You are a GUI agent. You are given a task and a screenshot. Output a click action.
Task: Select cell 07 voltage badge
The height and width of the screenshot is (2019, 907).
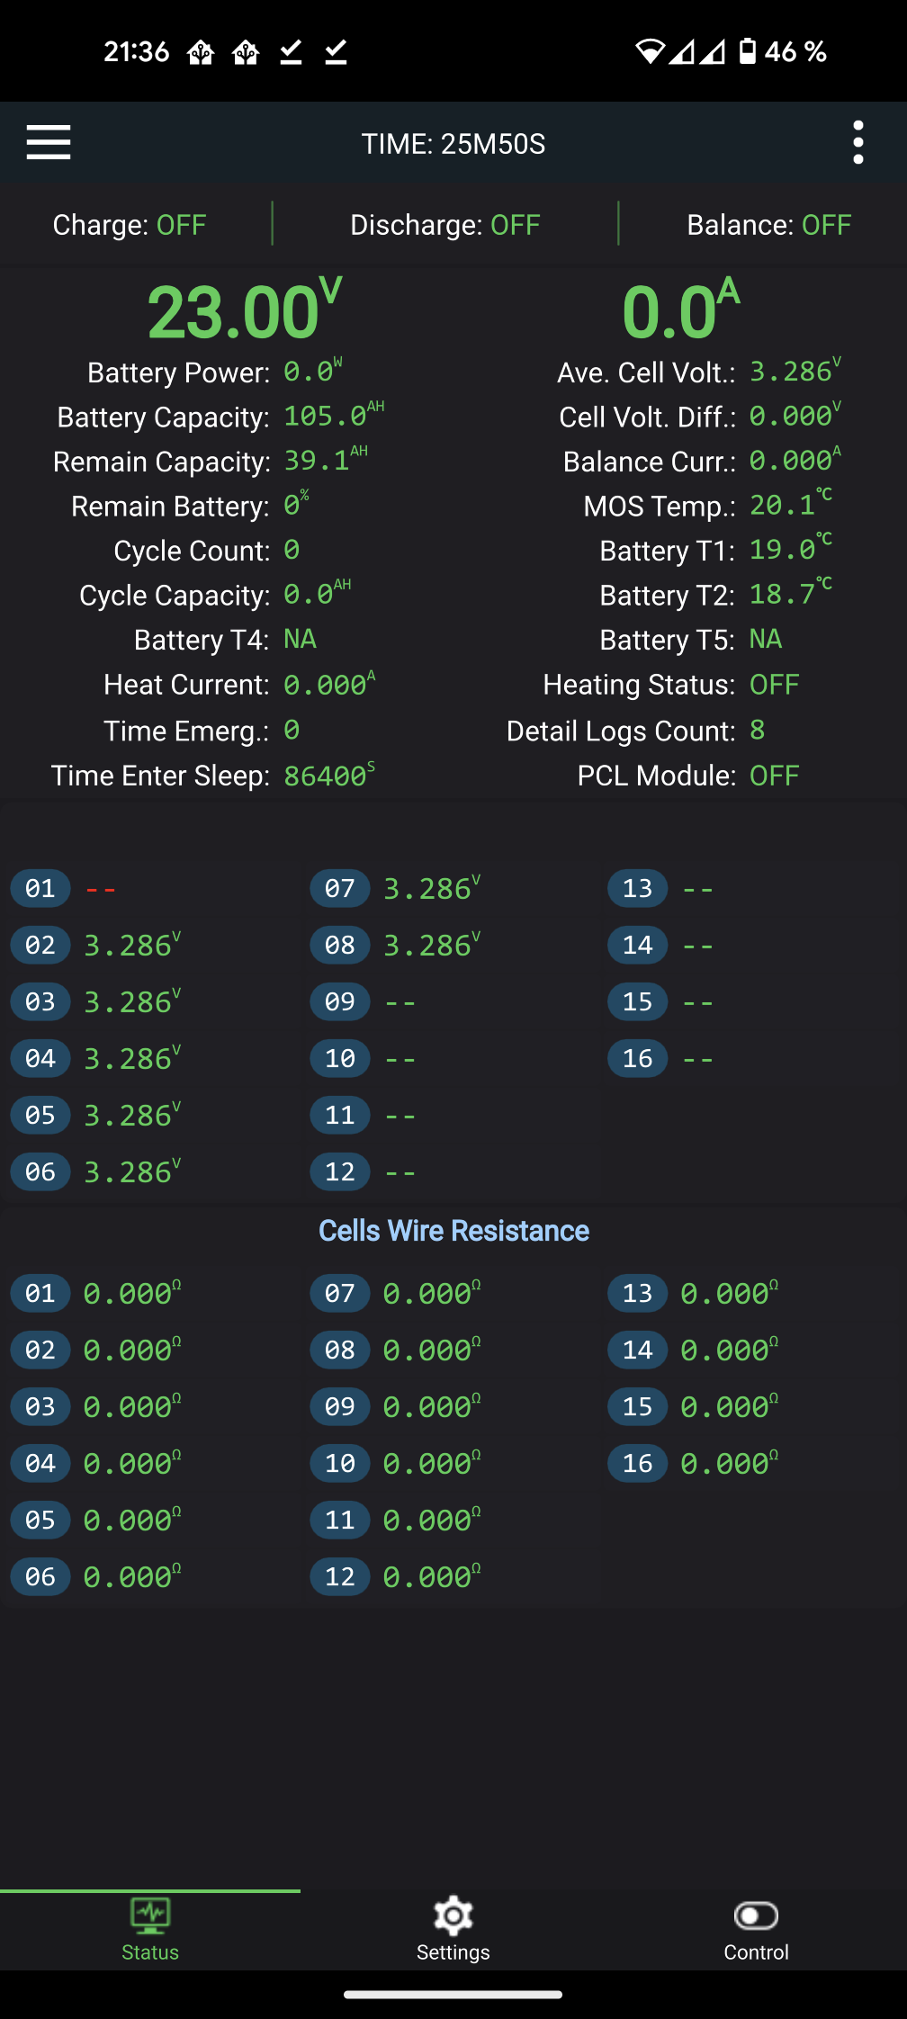pos(340,889)
